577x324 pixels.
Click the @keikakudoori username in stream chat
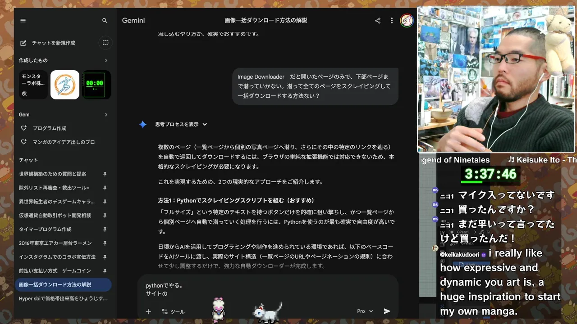(460, 254)
